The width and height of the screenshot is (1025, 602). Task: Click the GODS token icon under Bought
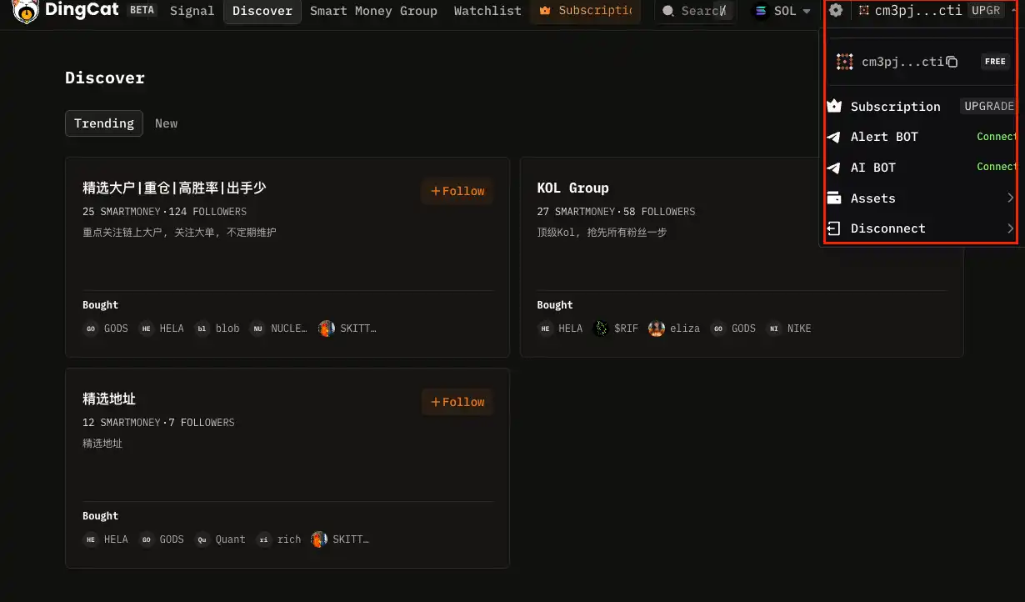(91, 329)
